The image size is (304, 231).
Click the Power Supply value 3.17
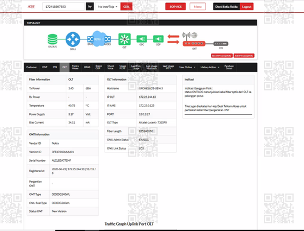pos(71,114)
